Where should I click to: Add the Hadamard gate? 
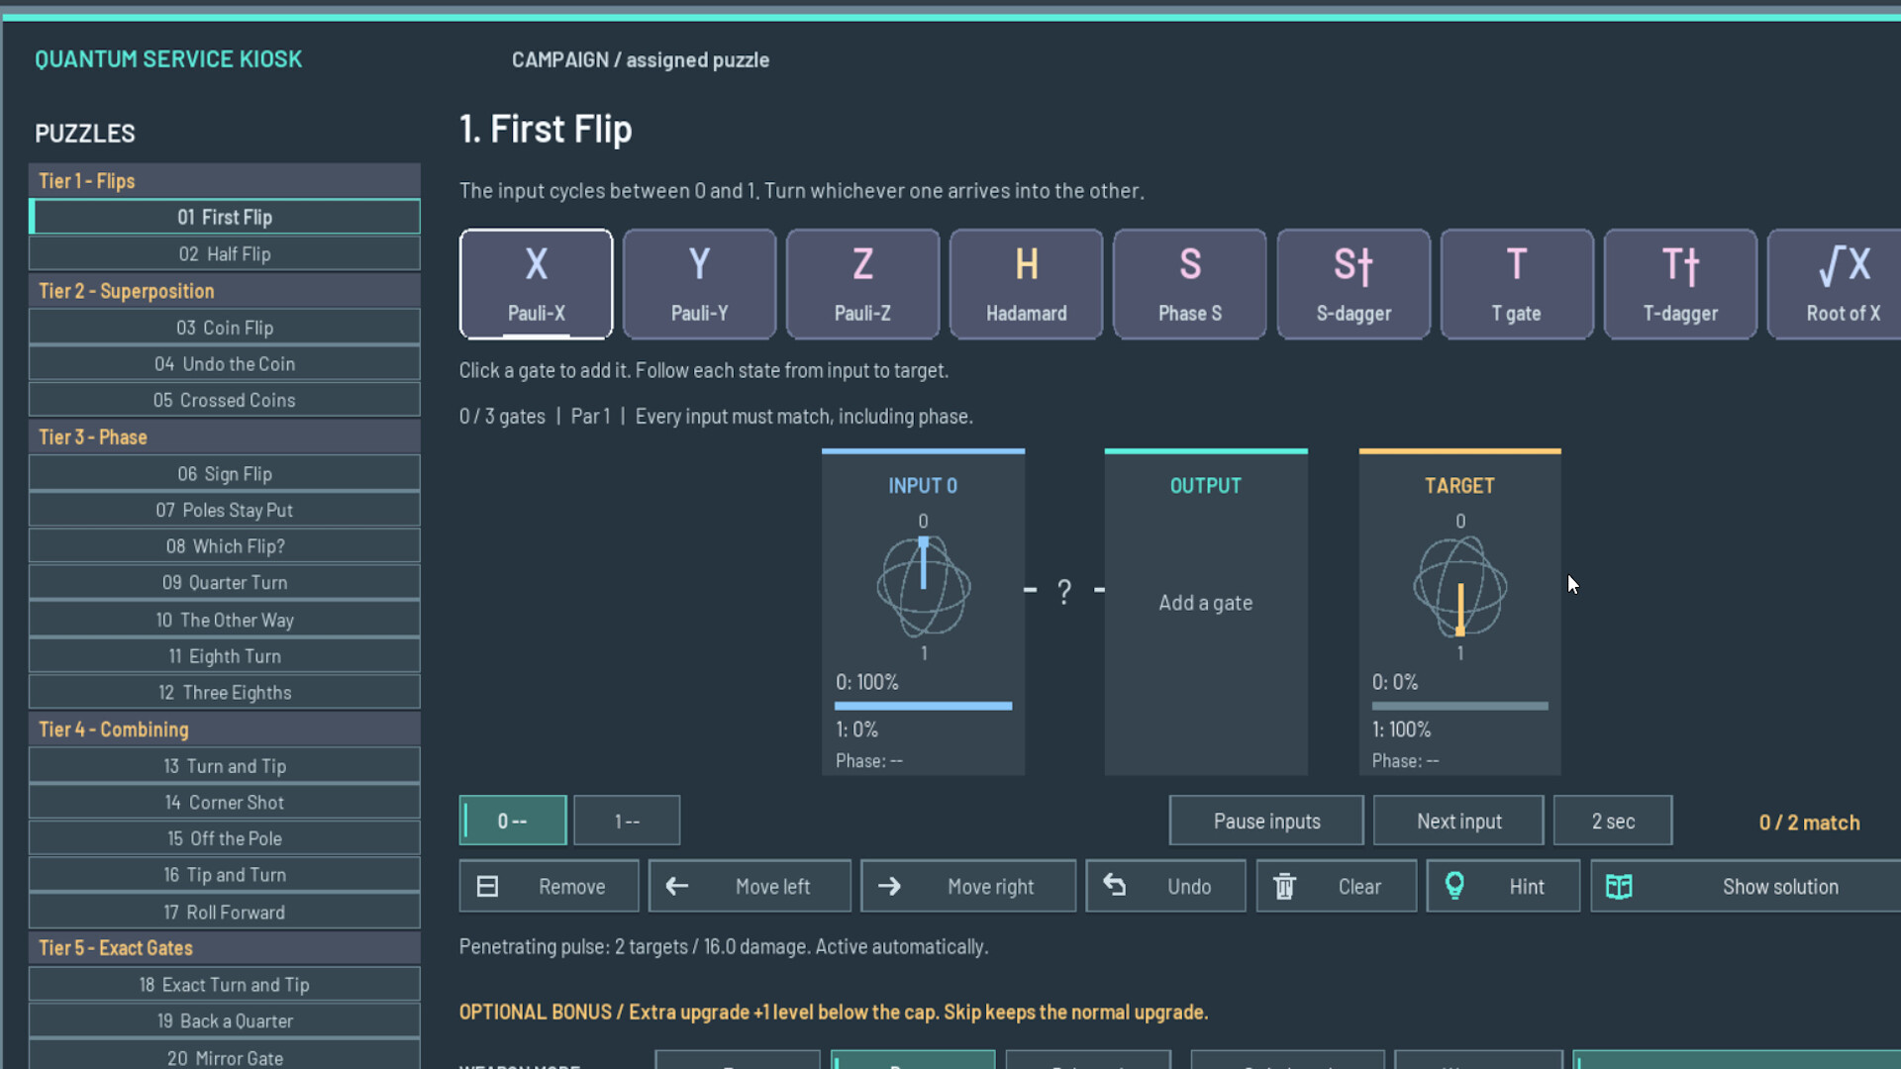tap(1026, 284)
